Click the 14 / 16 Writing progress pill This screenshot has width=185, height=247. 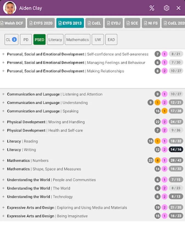176,150
